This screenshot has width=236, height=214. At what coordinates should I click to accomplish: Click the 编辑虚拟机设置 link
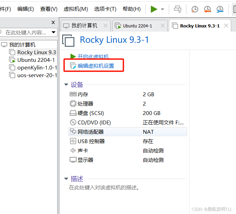[x=96, y=66]
